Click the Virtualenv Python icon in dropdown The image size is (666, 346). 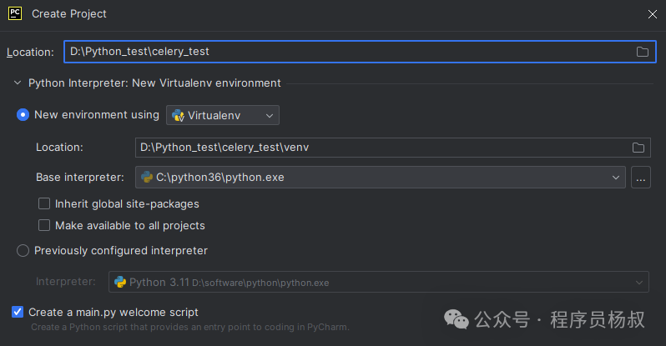178,115
